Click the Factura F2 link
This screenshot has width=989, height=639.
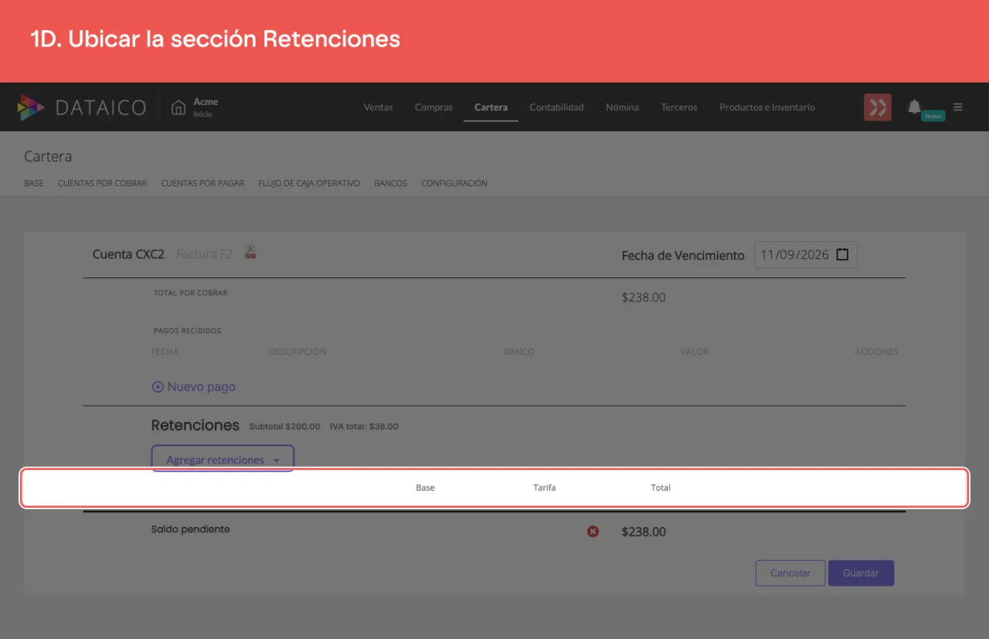click(x=204, y=254)
